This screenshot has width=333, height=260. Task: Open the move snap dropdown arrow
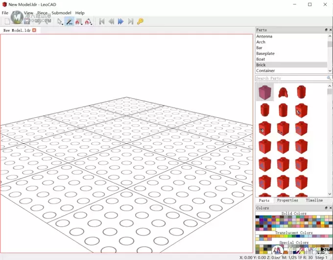pos(82,24)
